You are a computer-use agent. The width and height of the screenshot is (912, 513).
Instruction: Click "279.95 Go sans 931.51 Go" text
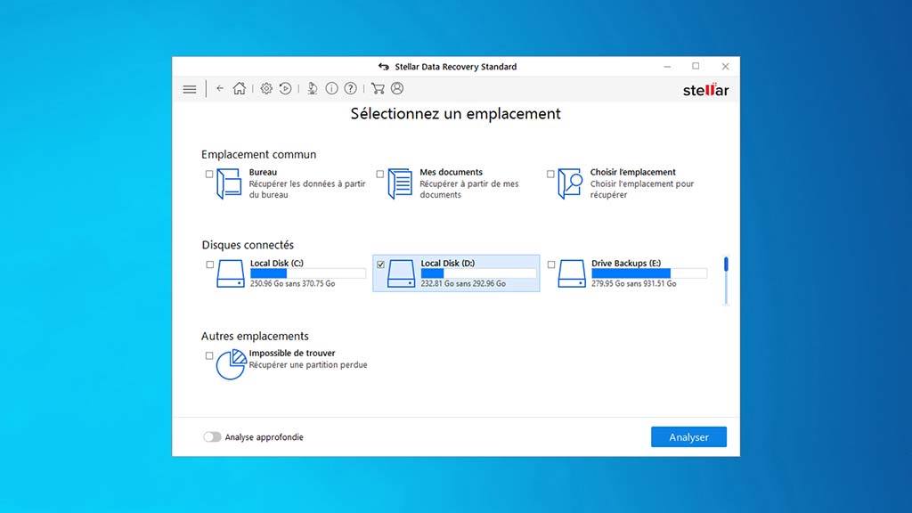pyautogui.click(x=634, y=284)
